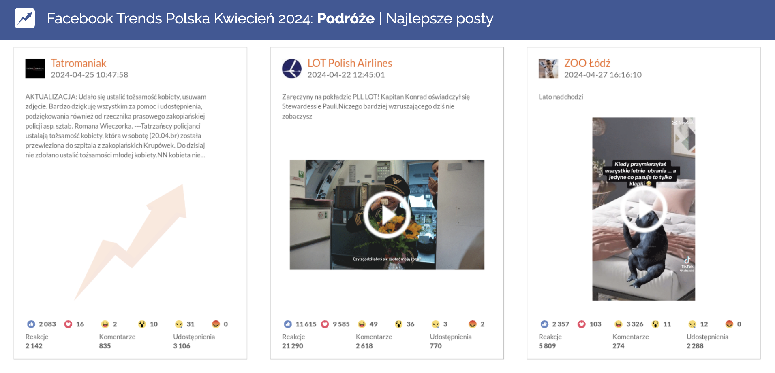Click the love heart icon on LOT post
Image resolution: width=775 pixels, height=373 pixels.
click(x=325, y=324)
